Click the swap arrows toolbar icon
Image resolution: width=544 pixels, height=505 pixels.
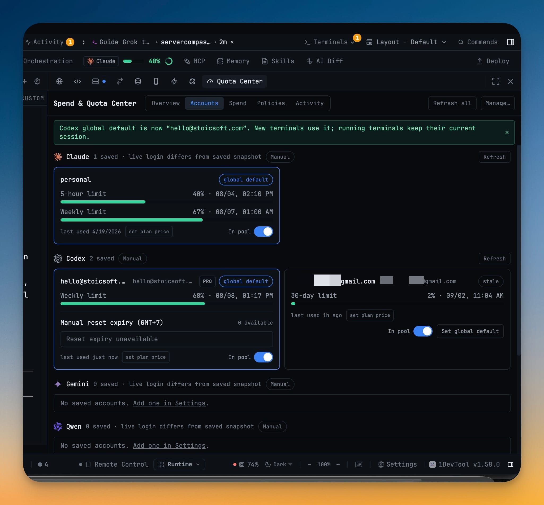[120, 81]
